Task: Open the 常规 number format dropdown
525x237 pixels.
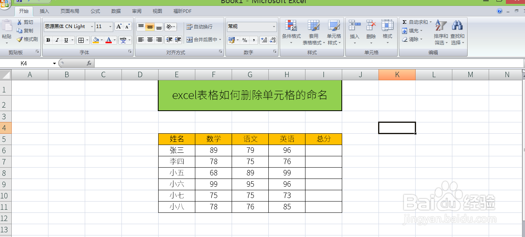Action: tap(273, 26)
